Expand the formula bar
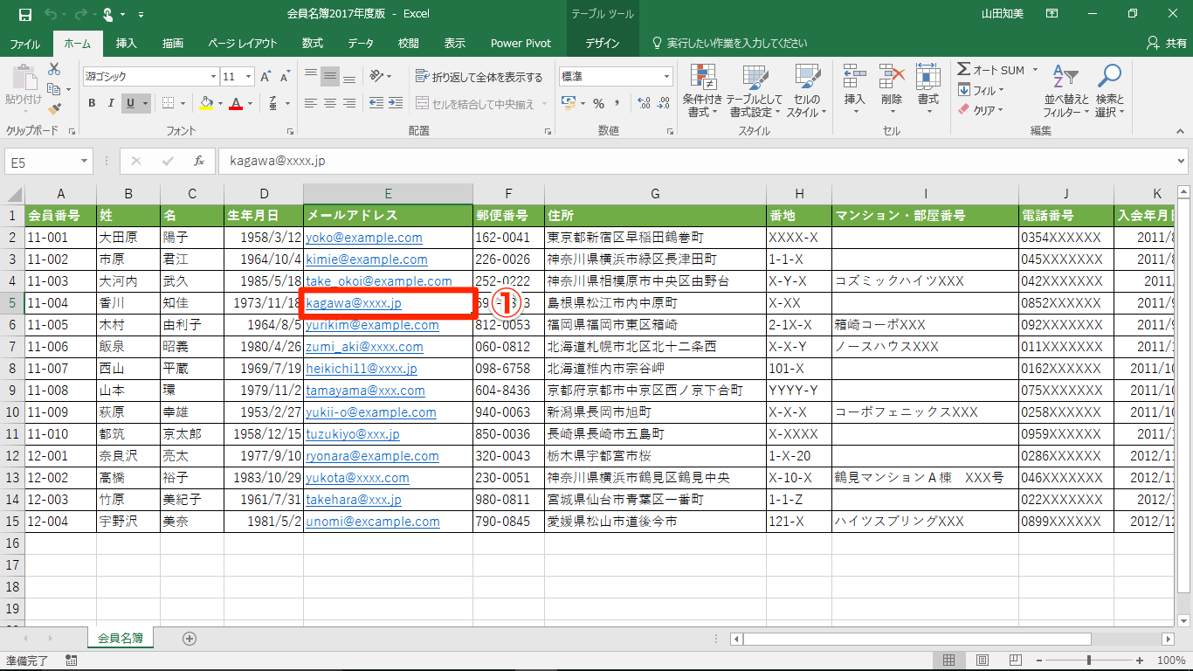Screen dimensions: 1193x671 [x=1182, y=161]
